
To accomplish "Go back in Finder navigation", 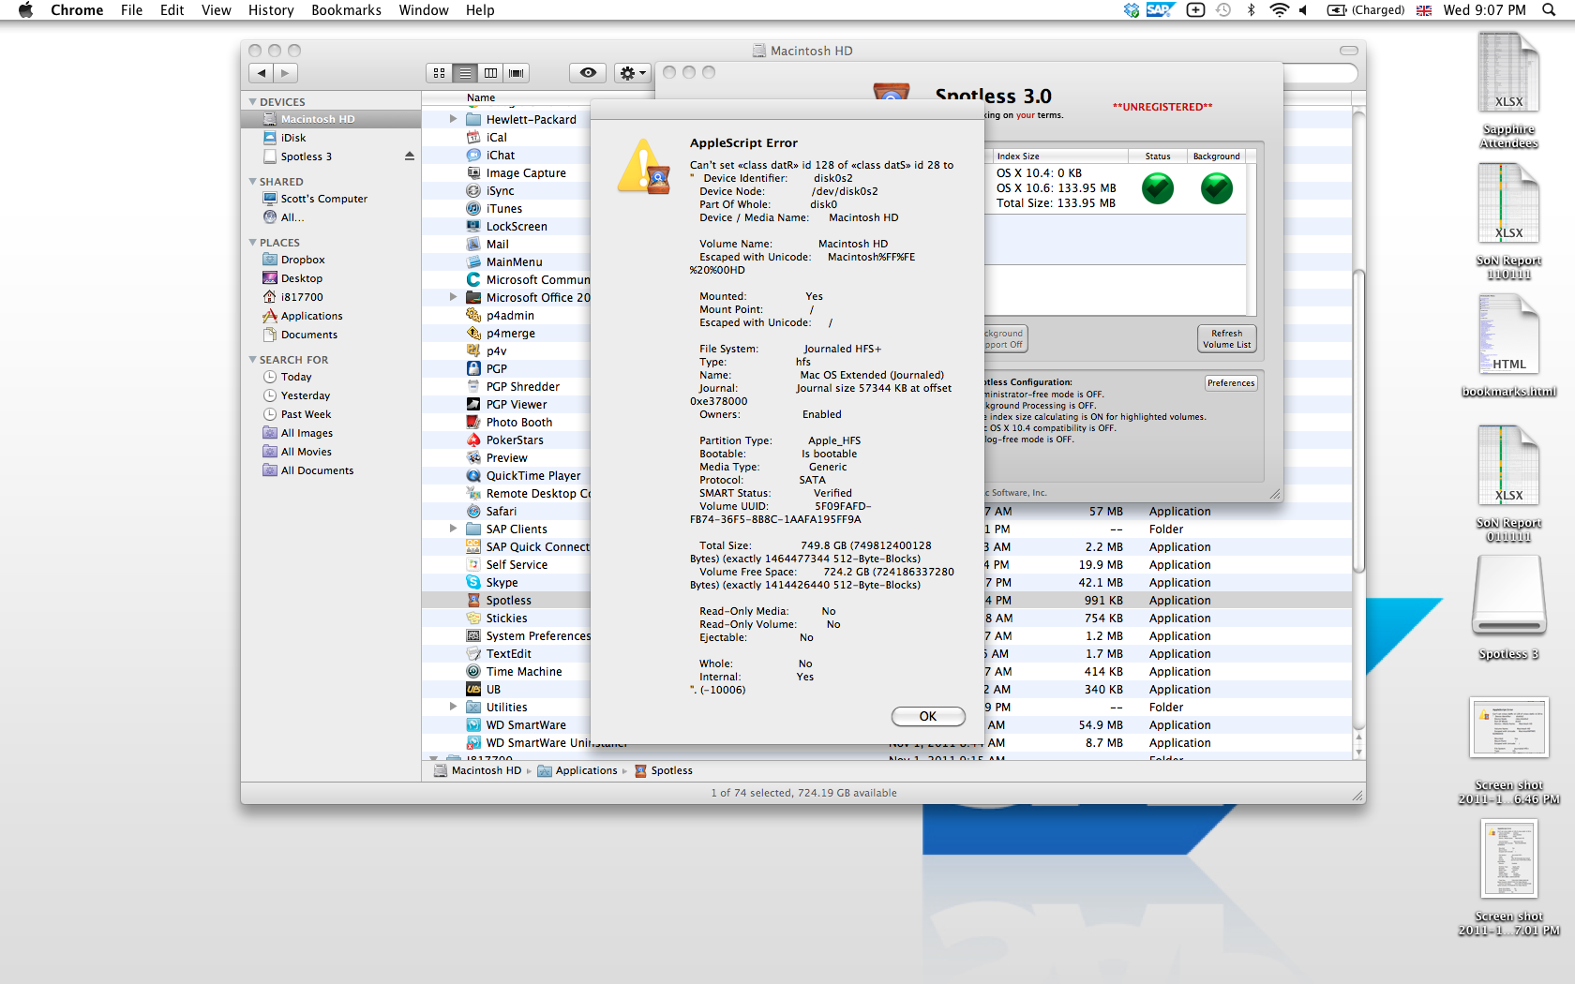I will click(262, 73).
